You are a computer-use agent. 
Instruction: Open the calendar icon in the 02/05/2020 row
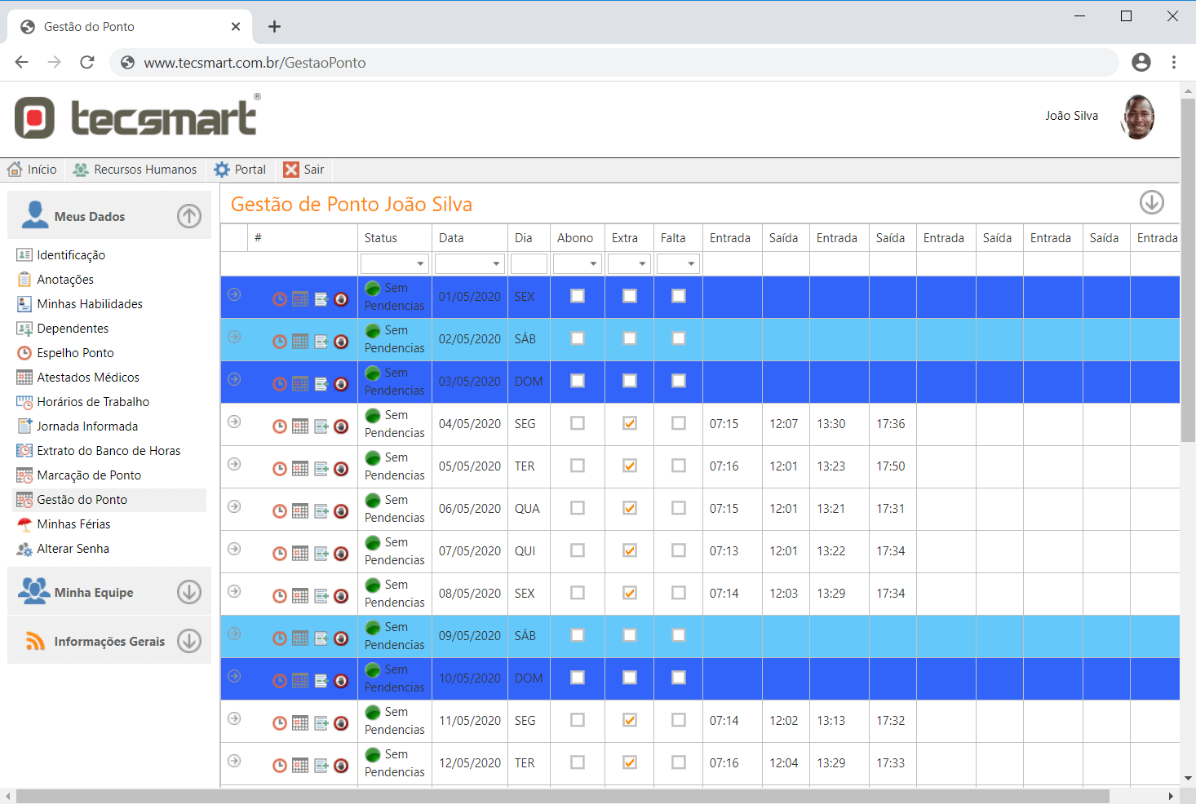[x=300, y=342]
